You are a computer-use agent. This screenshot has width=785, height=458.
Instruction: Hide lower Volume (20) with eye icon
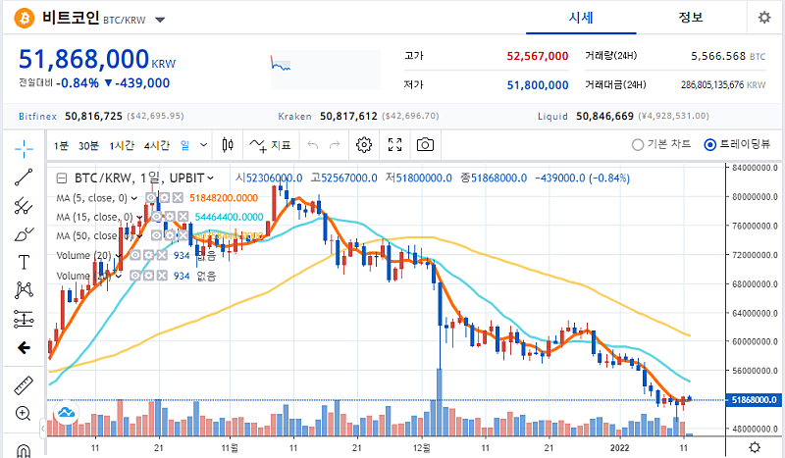coord(135,276)
